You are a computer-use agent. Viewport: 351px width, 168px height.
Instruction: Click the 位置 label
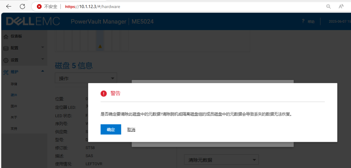[x=59, y=99]
